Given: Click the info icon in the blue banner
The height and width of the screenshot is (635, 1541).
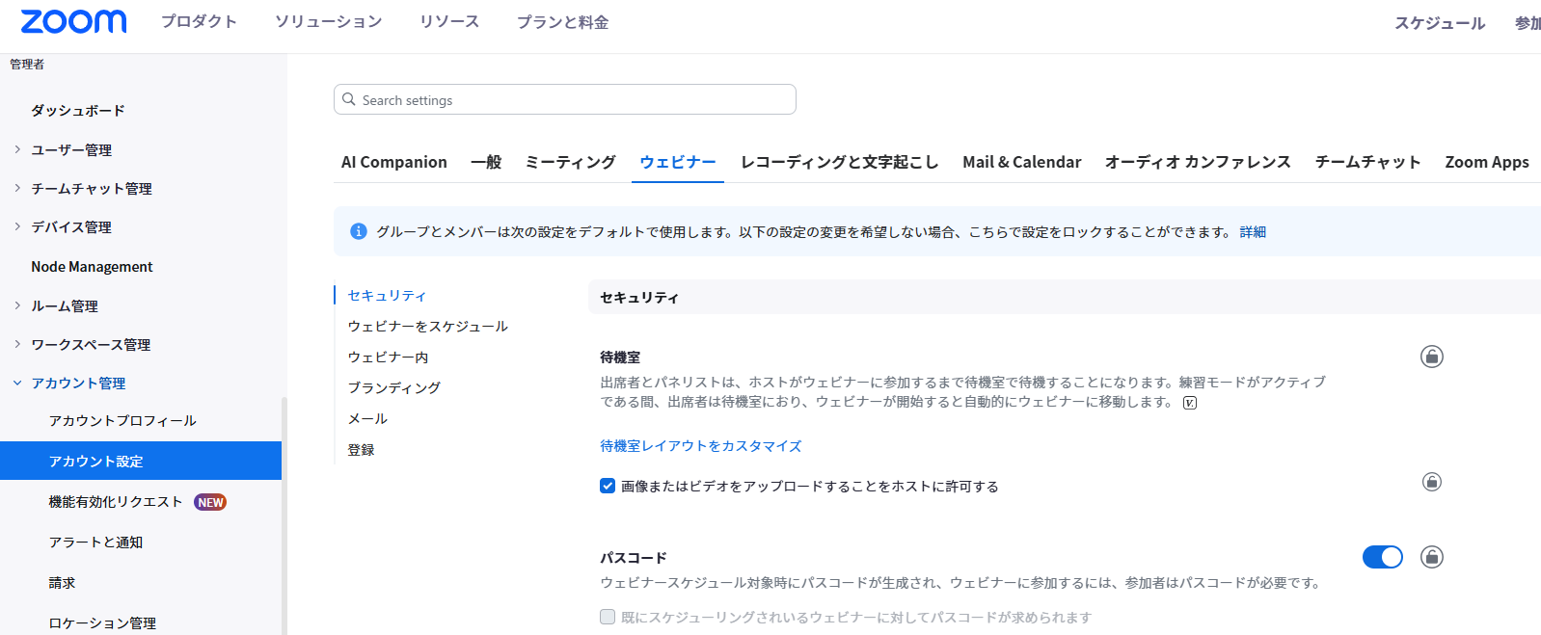Looking at the screenshot, I should 359,231.
